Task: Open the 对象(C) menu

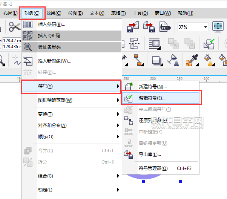Action: coord(32,13)
